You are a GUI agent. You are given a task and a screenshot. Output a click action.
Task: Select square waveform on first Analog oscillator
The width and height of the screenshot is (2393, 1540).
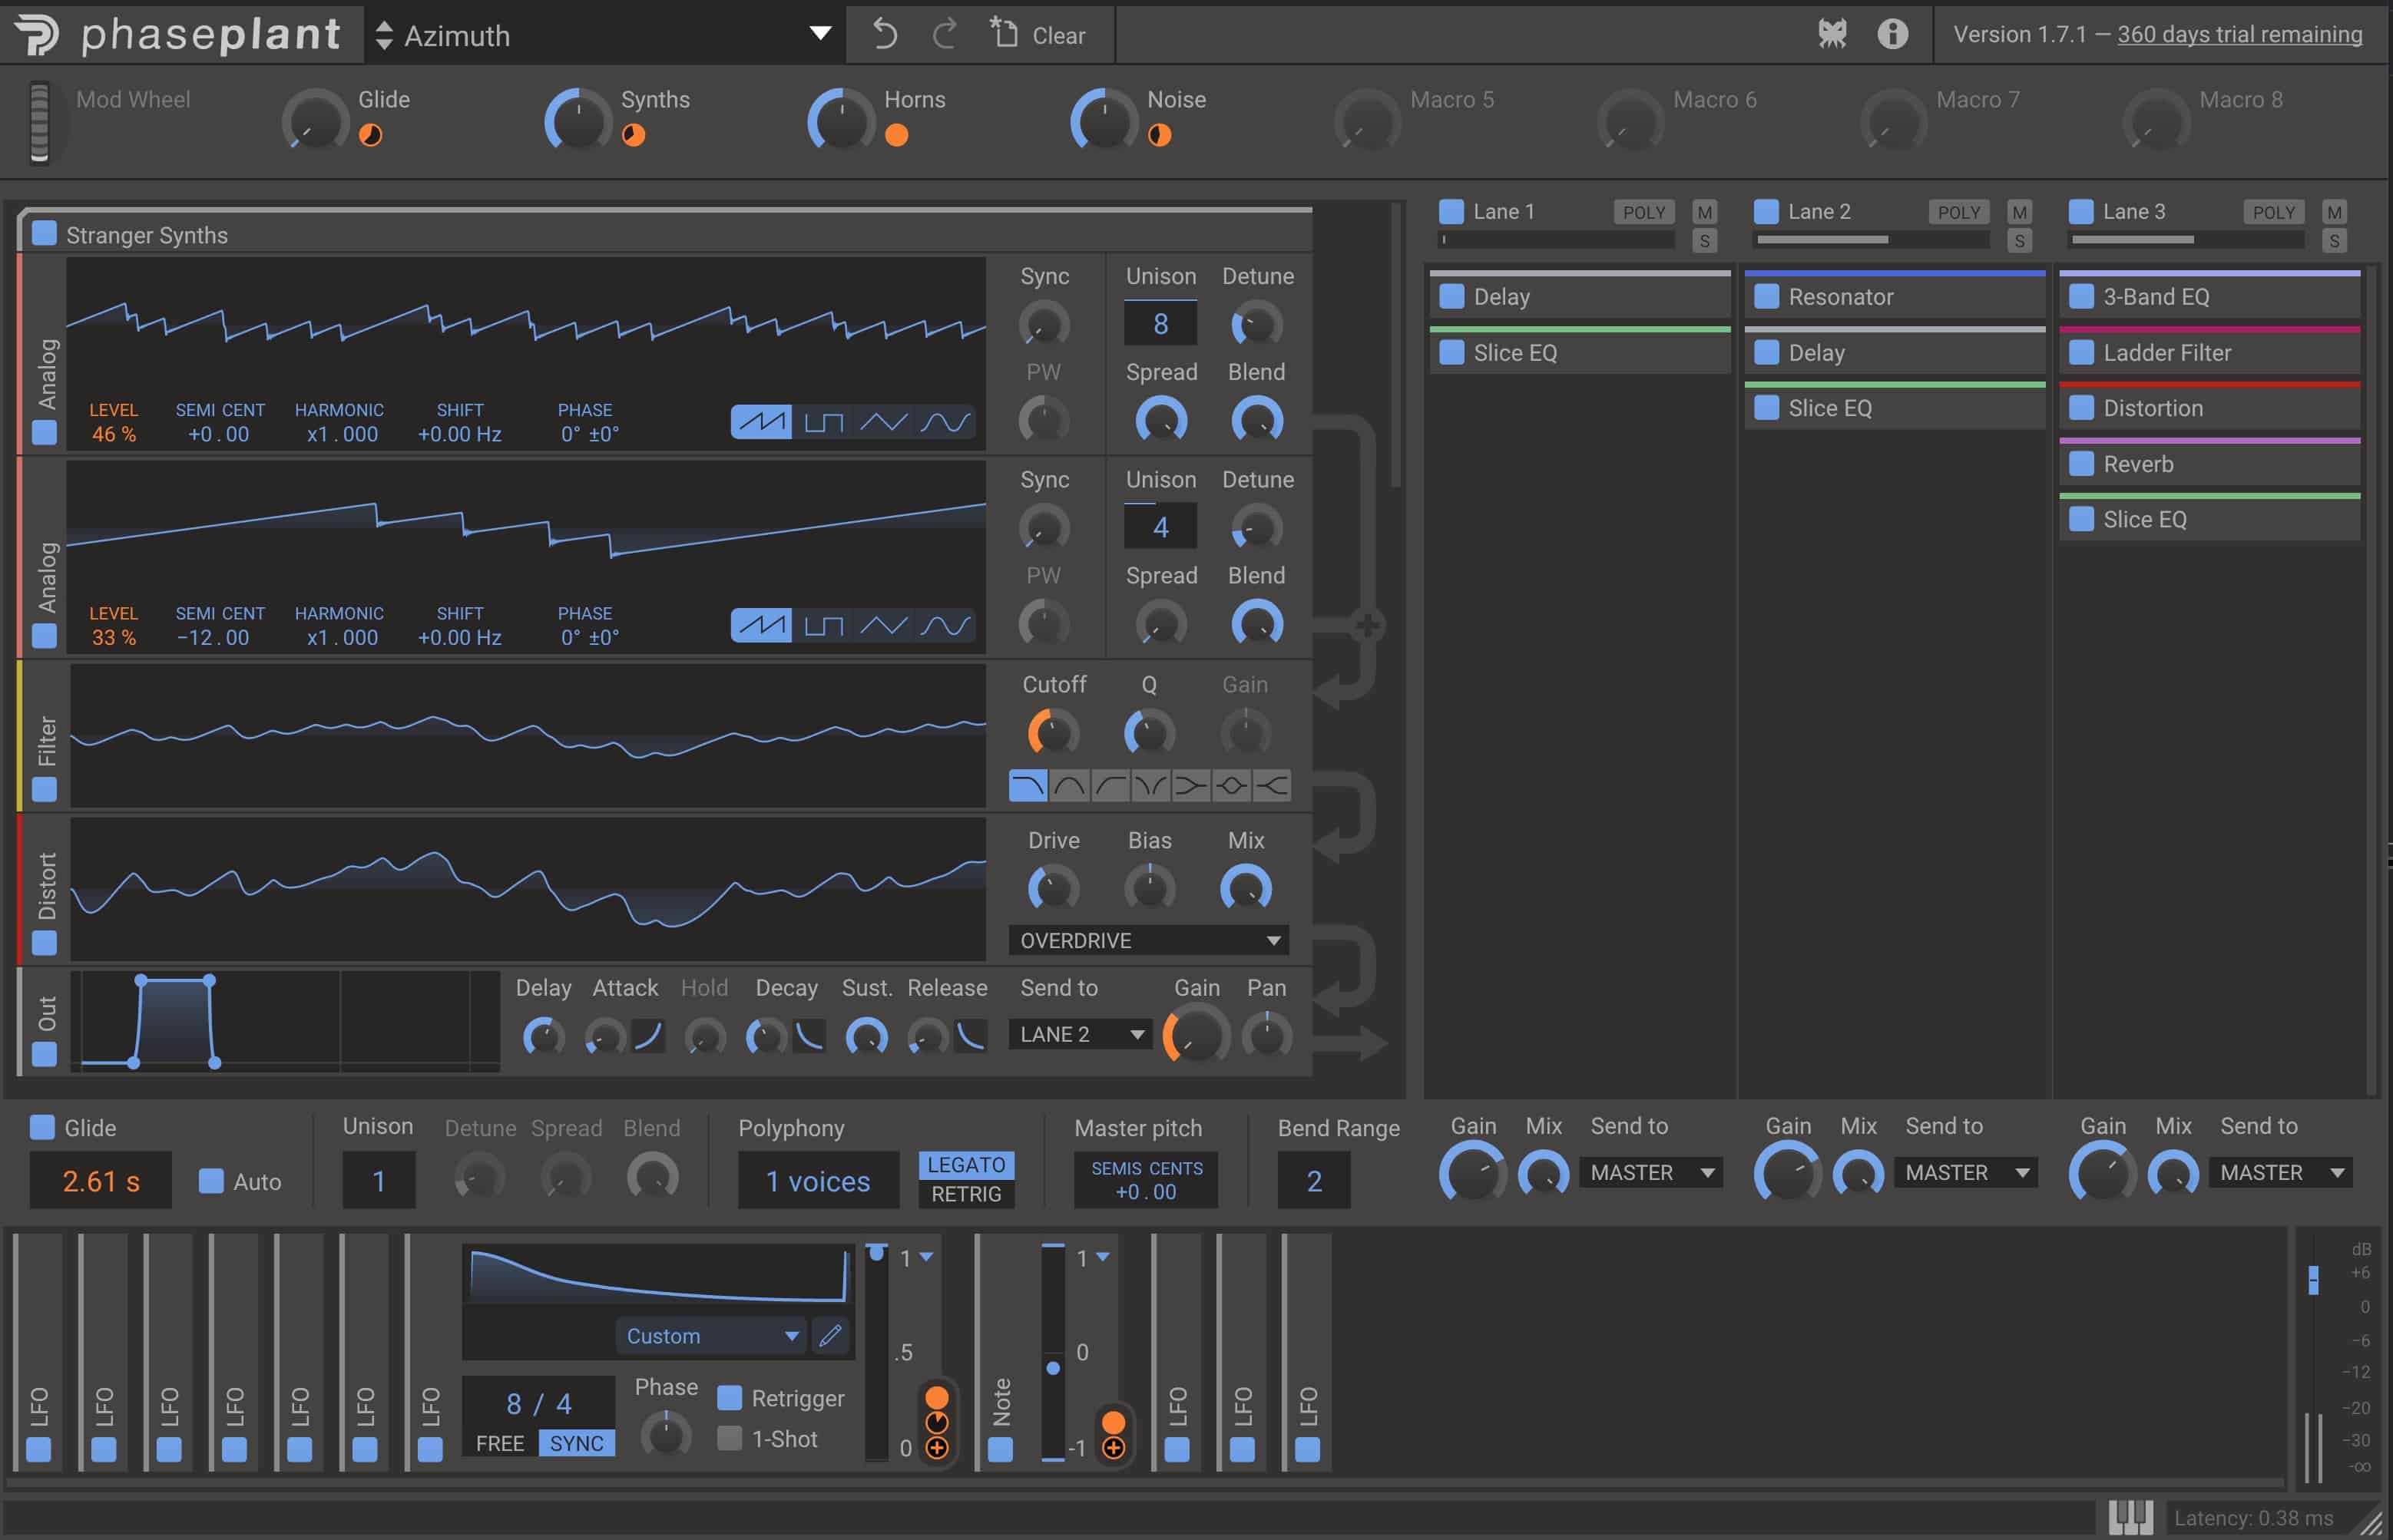point(823,422)
